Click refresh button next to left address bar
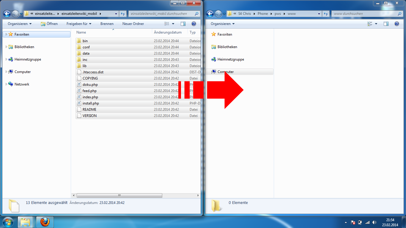The width and height of the screenshot is (406, 228). pos(123,14)
